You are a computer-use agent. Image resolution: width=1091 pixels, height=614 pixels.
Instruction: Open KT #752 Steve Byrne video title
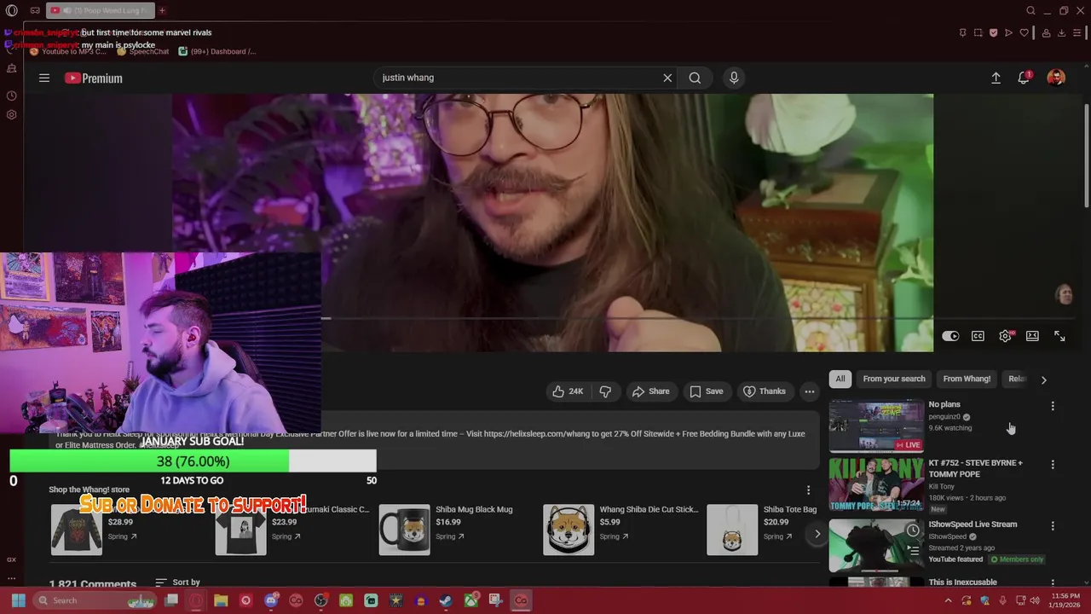point(975,468)
